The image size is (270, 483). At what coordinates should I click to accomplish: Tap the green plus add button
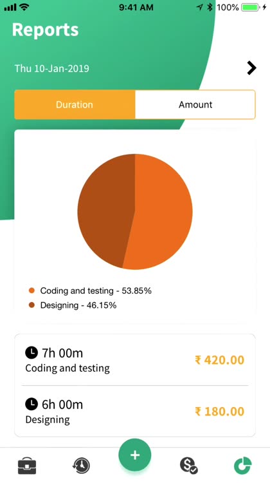tap(135, 455)
